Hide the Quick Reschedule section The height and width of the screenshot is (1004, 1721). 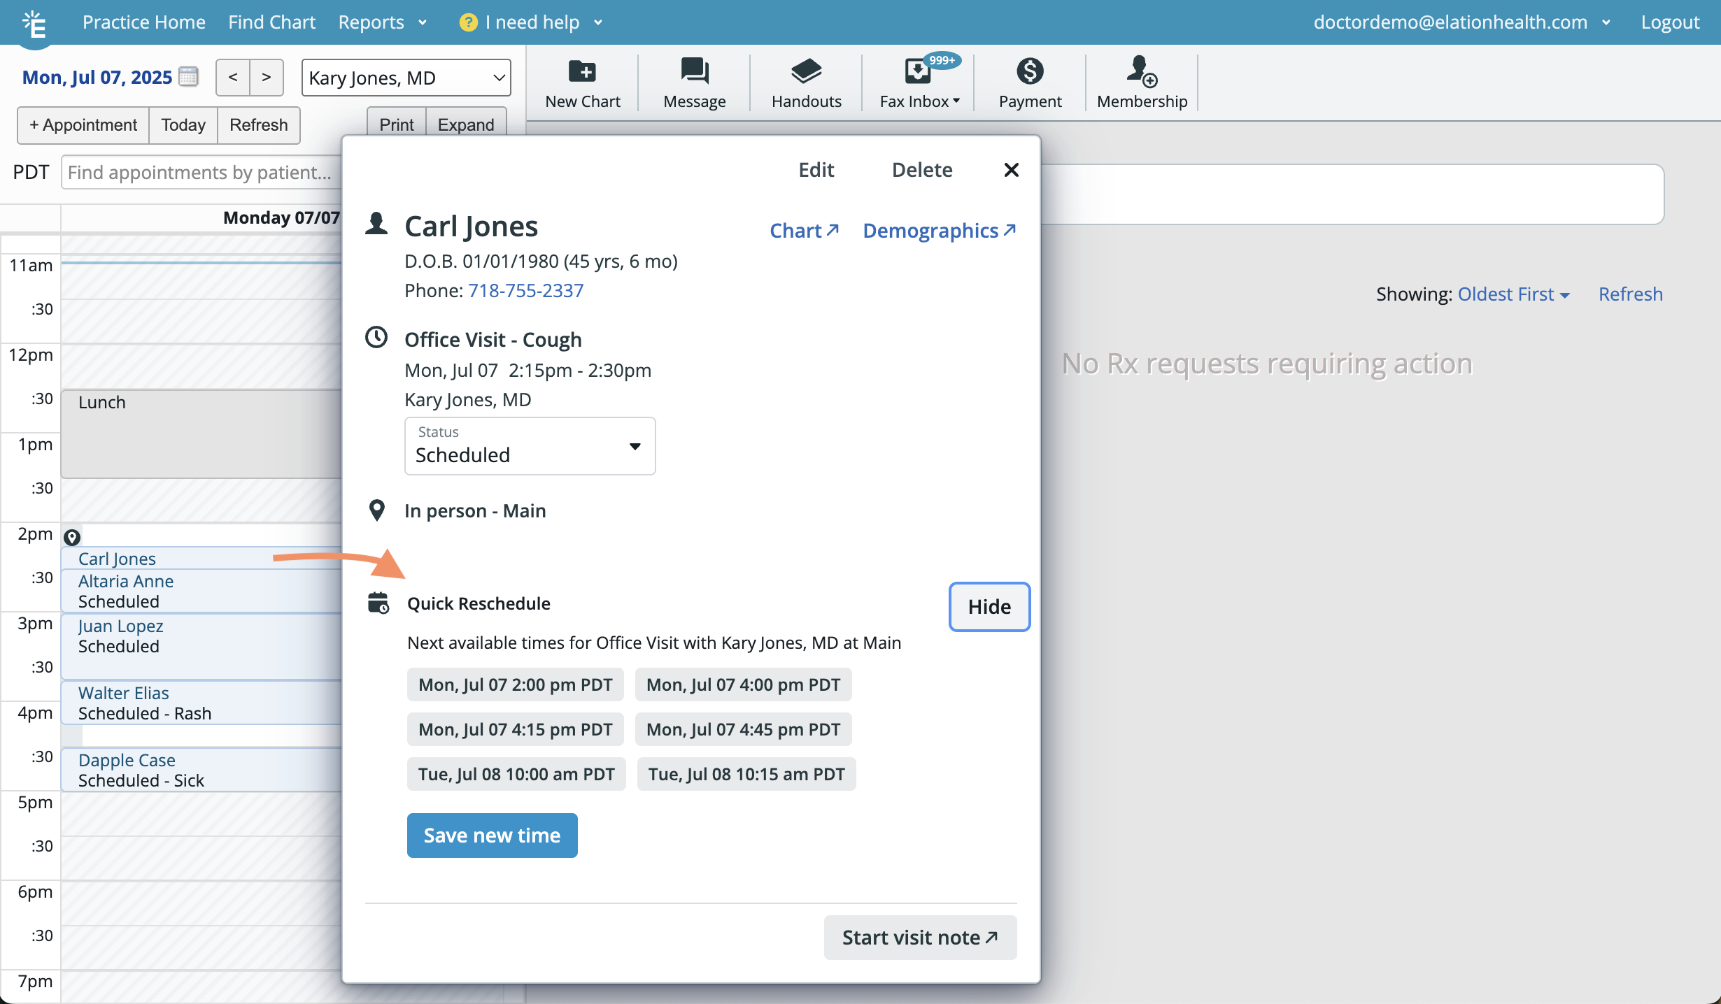(x=989, y=606)
